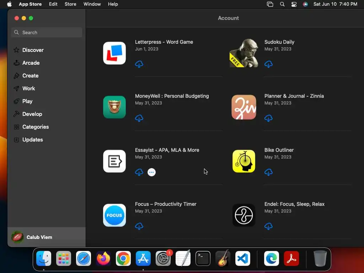This screenshot has height=273, width=364.
Task: Open App Store menu in menu bar
Action: (30, 4)
